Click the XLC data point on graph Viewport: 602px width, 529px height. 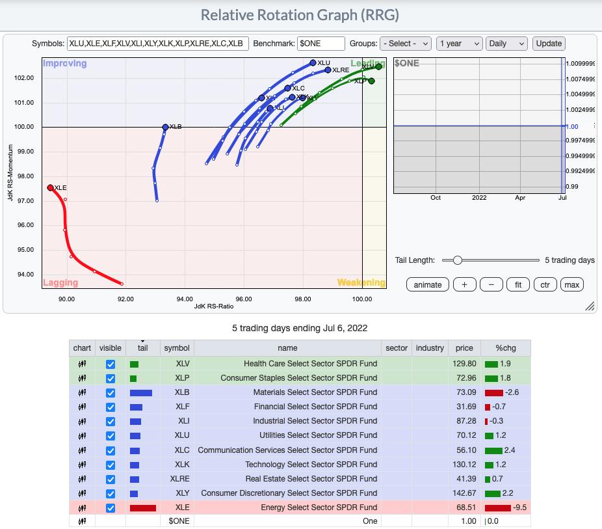point(287,88)
